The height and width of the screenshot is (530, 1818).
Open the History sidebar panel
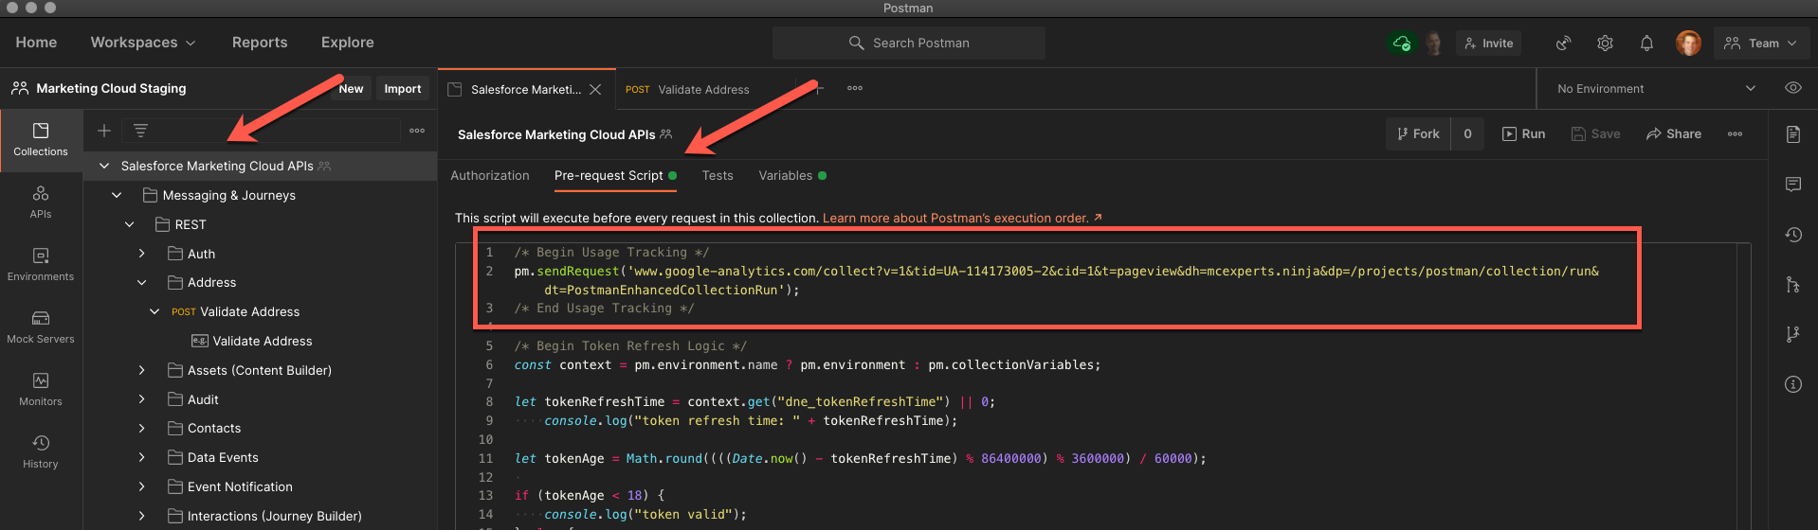41,451
